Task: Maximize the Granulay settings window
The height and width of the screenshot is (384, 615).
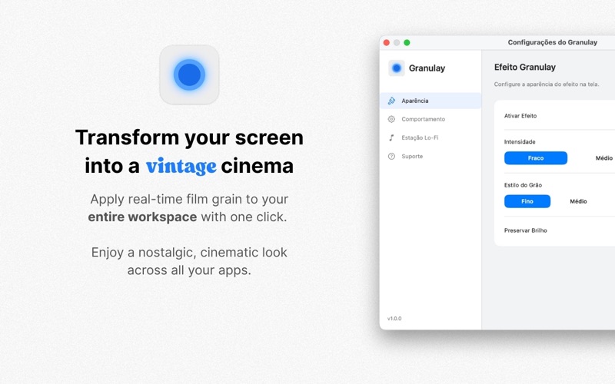Action: point(407,42)
